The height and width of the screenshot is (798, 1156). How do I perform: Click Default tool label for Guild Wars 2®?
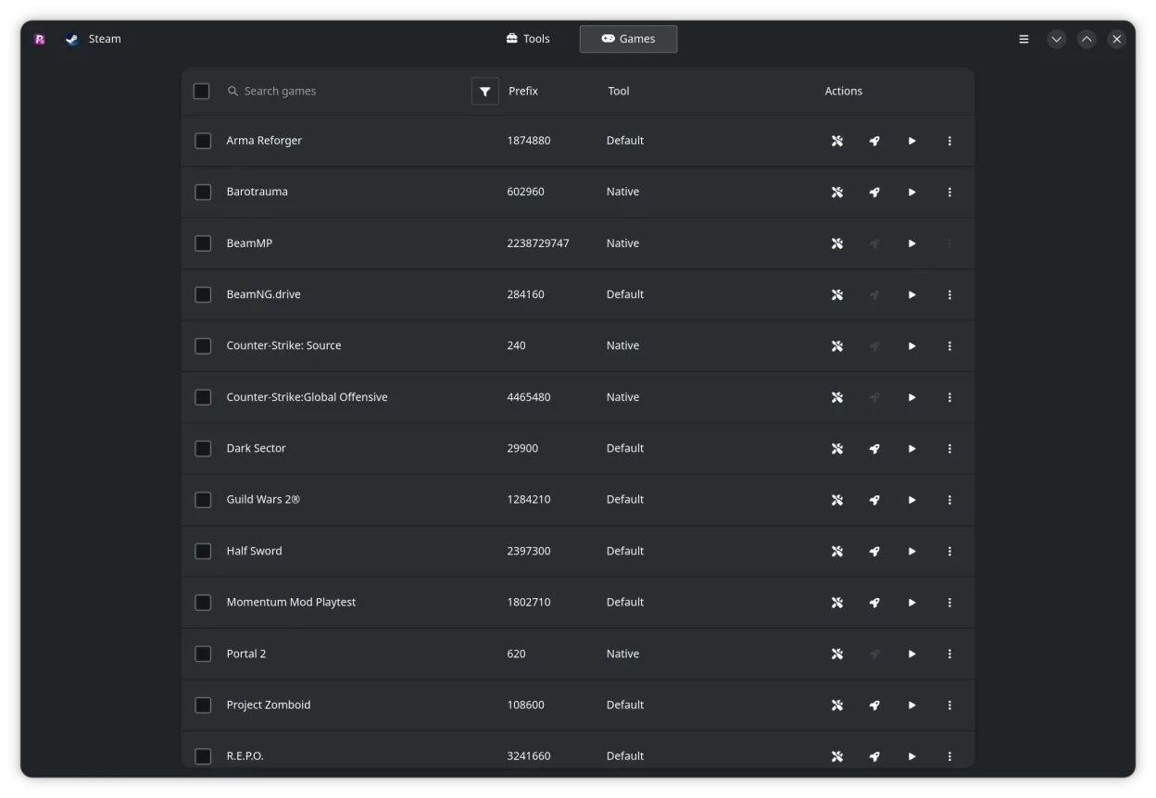pyautogui.click(x=625, y=499)
